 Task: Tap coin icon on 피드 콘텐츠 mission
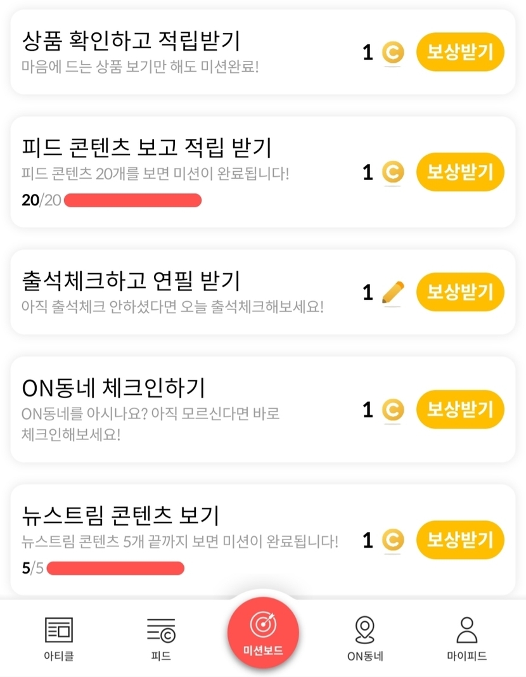[393, 172]
